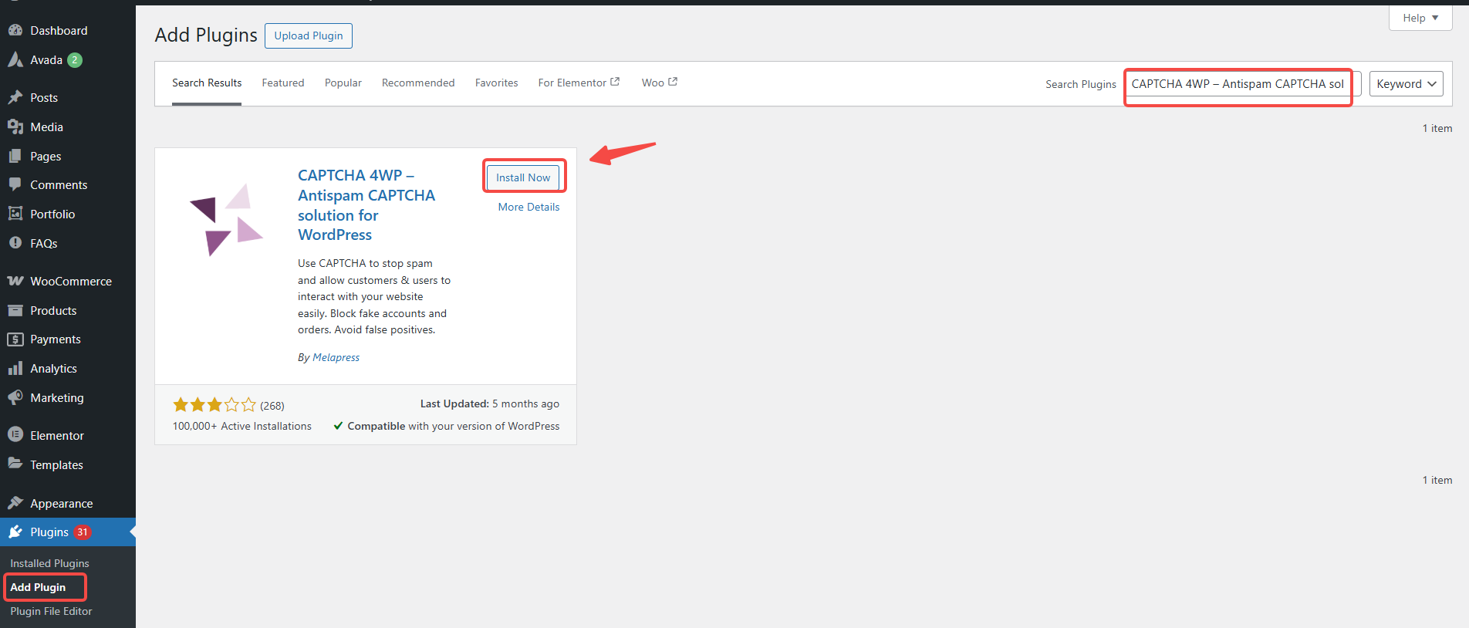1469x628 pixels.
Task: Click the Payments dollar icon
Action: click(15, 339)
